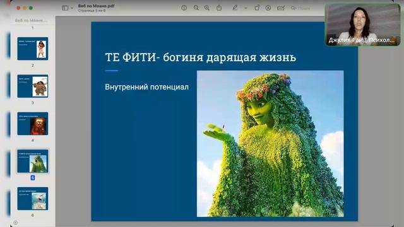404x227 pixels.
Task: Zoom out of the PDF page
Action: (x=196, y=8)
